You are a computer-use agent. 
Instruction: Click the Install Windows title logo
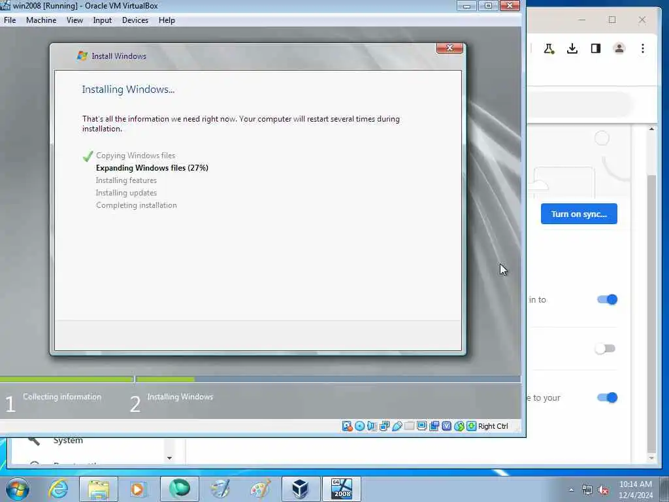[x=82, y=56]
